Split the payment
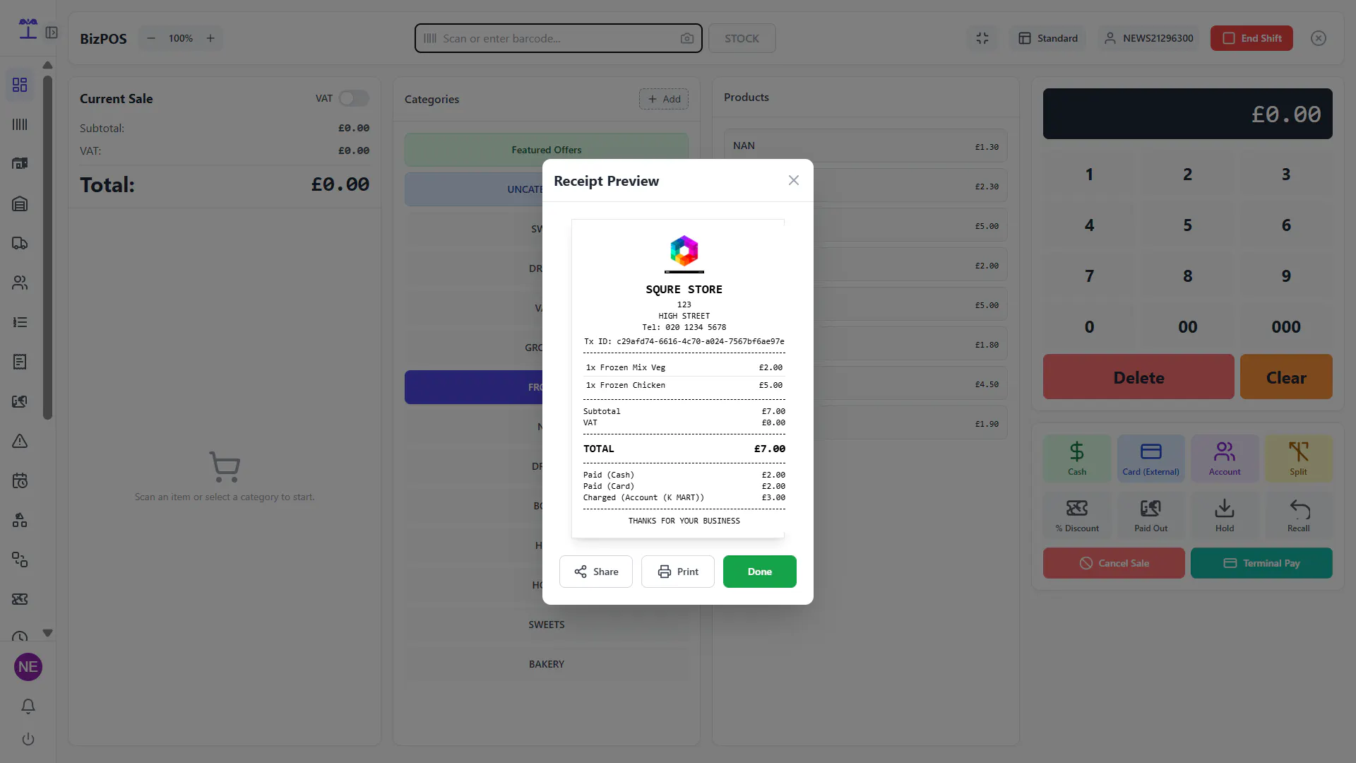Screen dimensions: 1356x763 pyautogui.click(x=1298, y=459)
